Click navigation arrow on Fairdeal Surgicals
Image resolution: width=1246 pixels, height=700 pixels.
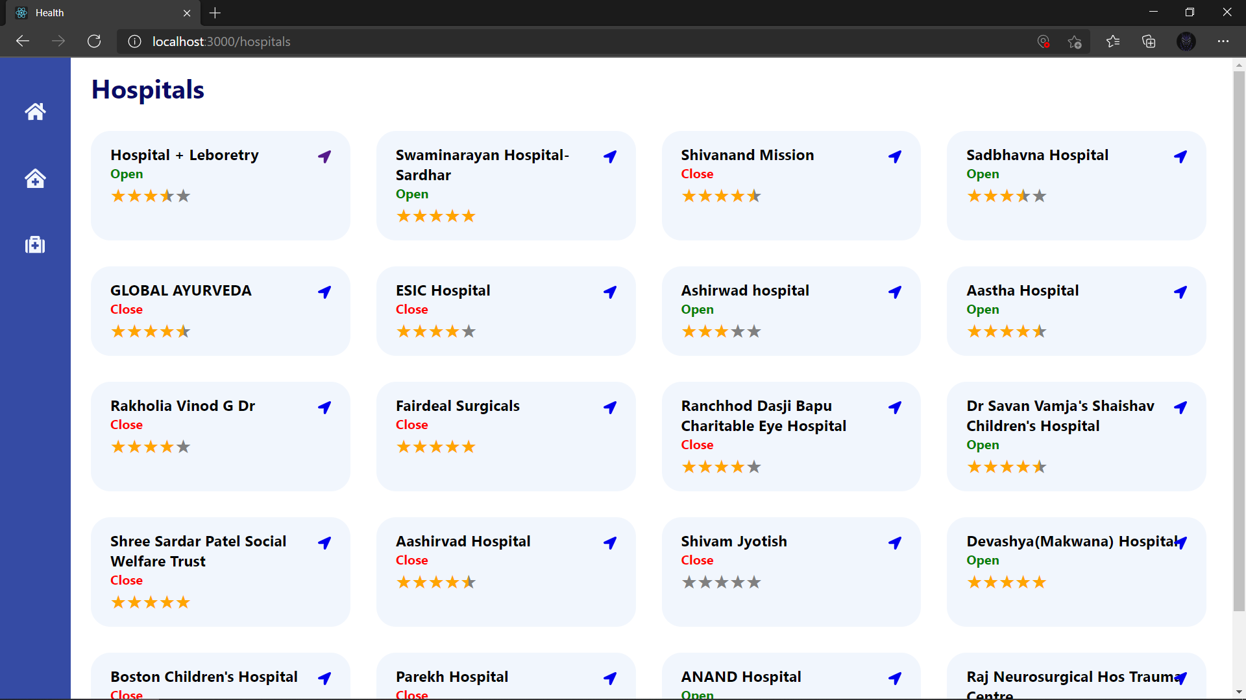click(x=610, y=407)
